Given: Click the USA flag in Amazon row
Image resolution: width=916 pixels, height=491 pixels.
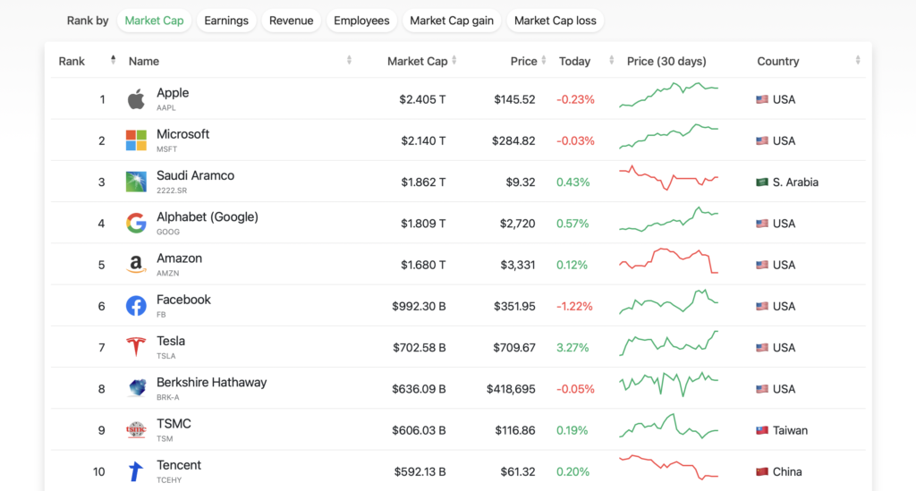Looking at the screenshot, I should (762, 265).
